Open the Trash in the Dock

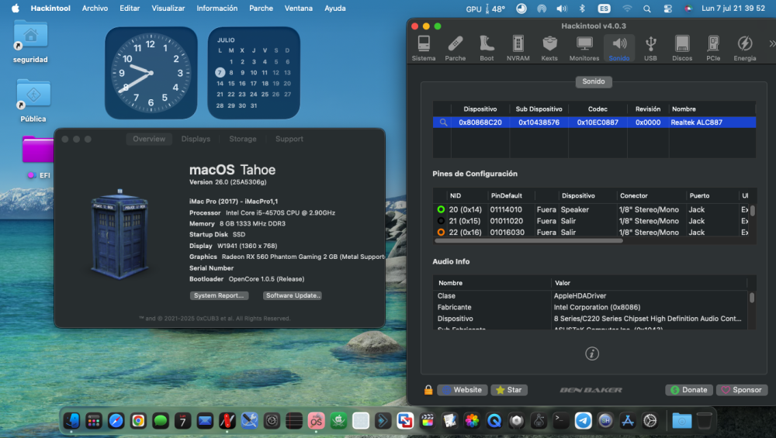pyautogui.click(x=705, y=421)
